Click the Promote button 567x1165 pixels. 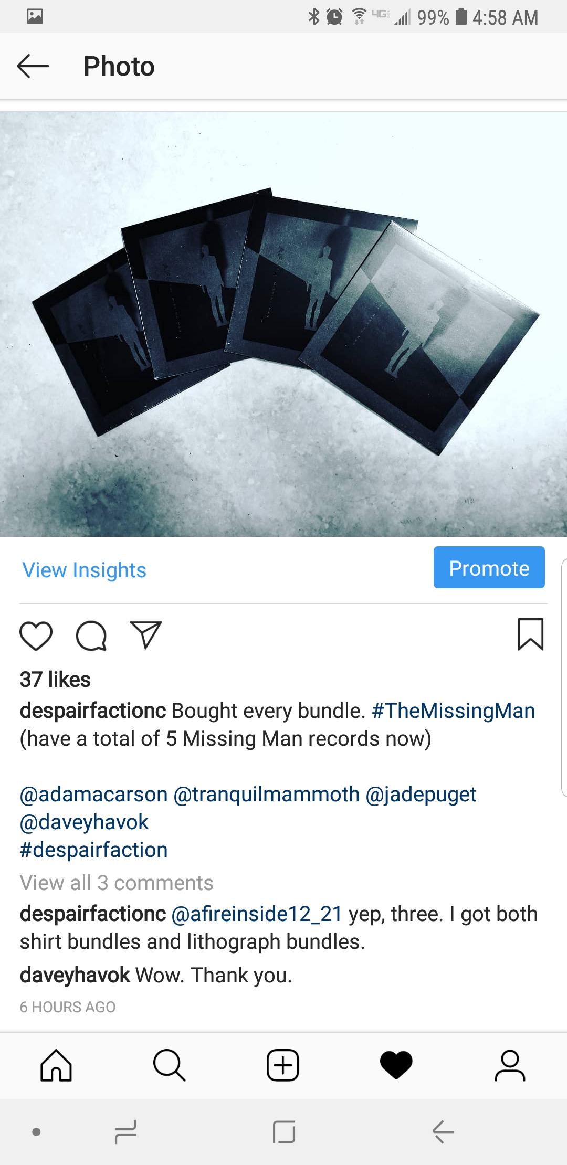(489, 567)
